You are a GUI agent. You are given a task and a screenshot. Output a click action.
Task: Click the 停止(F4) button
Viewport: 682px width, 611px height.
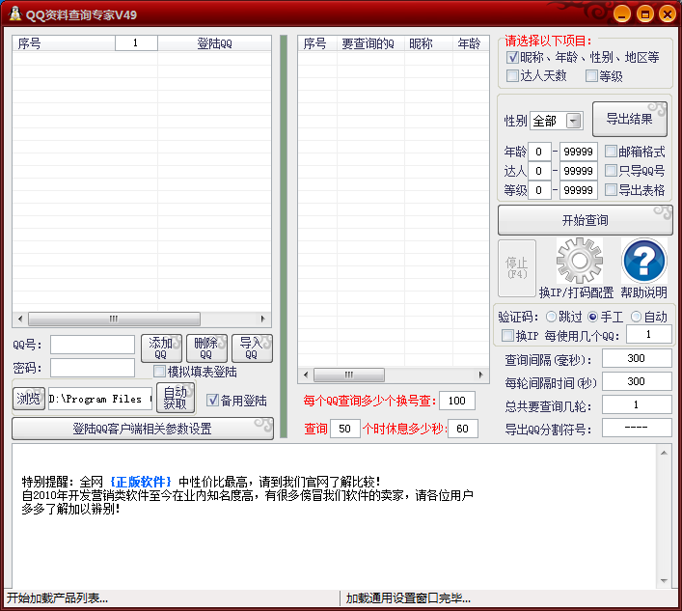[517, 267]
